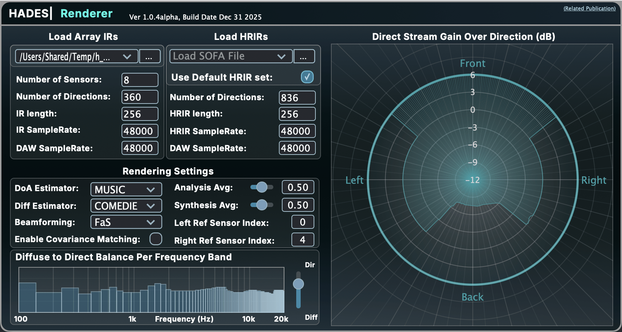This screenshot has width=622, height=332.
Task: Click the Dir label above the balance slider
Action: point(310,265)
